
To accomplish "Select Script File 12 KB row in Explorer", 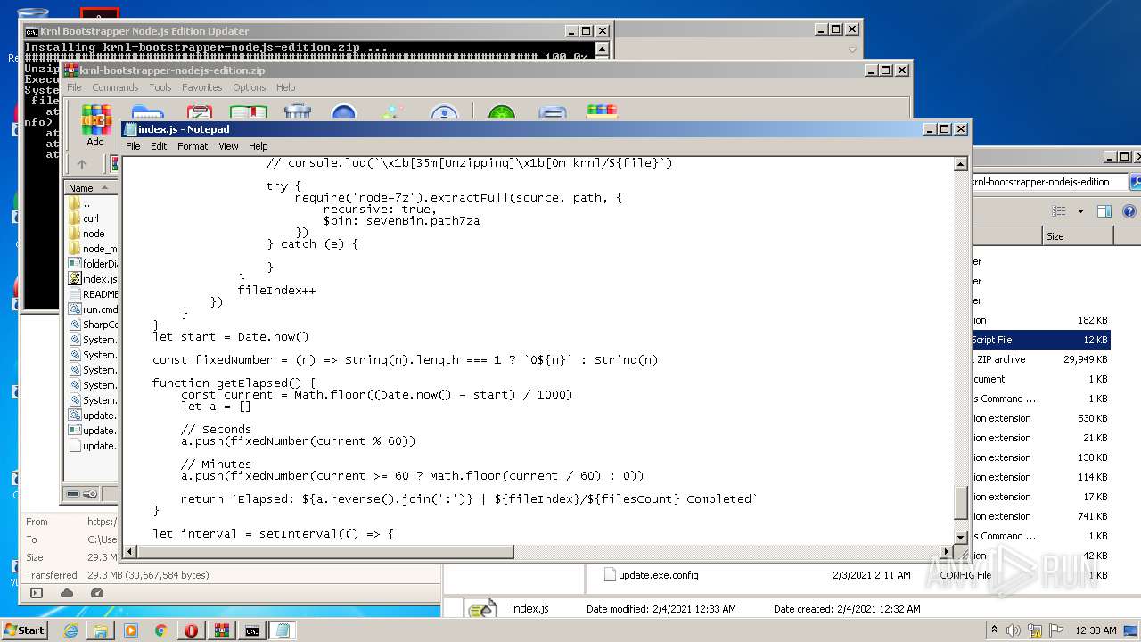I will (x=1041, y=340).
